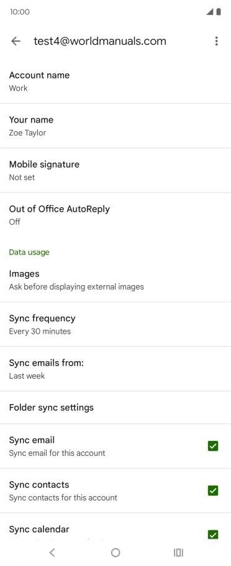Viewport: 231px width, 566px height.
Task: Edit the Account name Work
Action: [x=115, y=81]
